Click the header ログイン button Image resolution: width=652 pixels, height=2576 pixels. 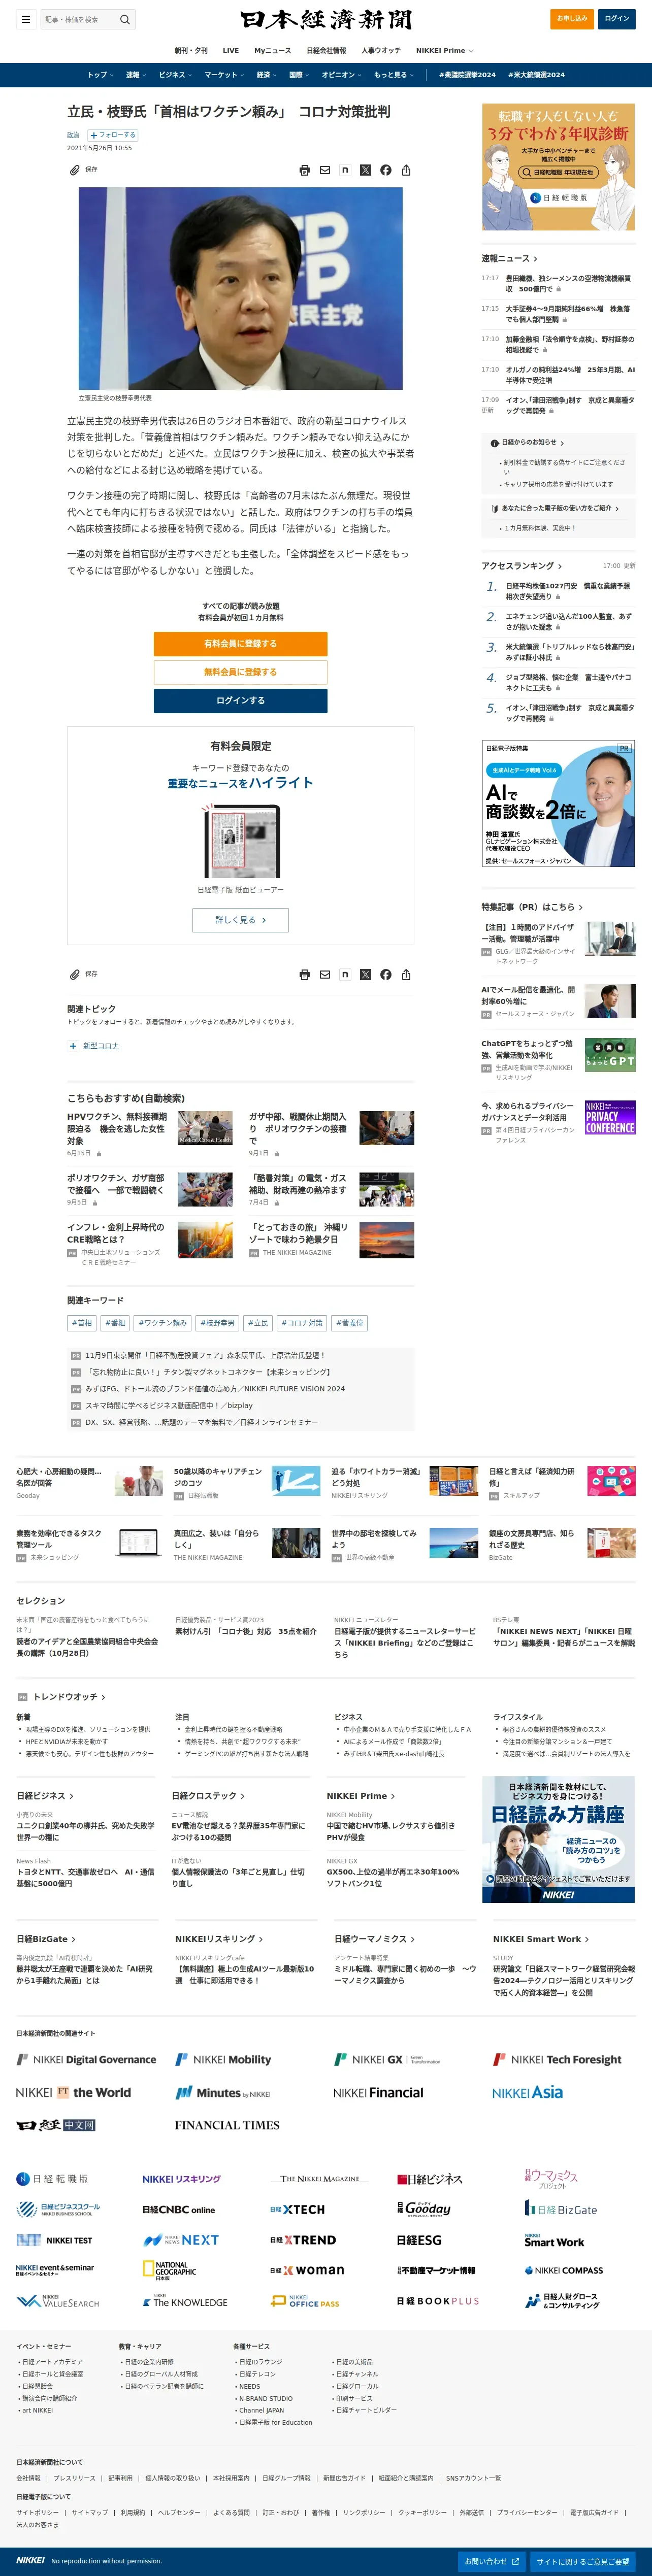617,18
